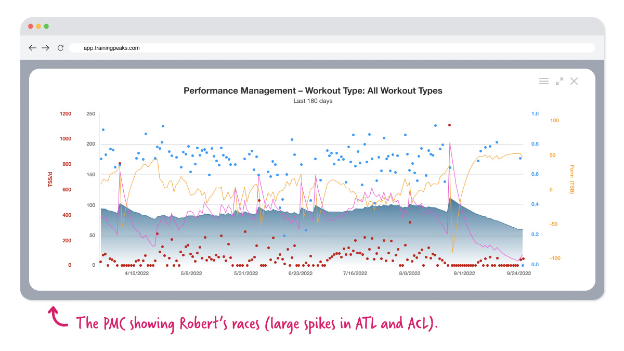Reload the TrainingPeaks page
Image resolution: width=624 pixels, height=351 pixels.
click(60, 47)
